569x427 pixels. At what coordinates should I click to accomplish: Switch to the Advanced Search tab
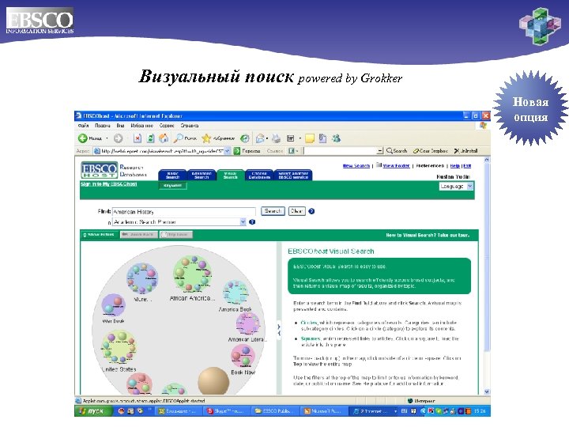[x=202, y=175]
